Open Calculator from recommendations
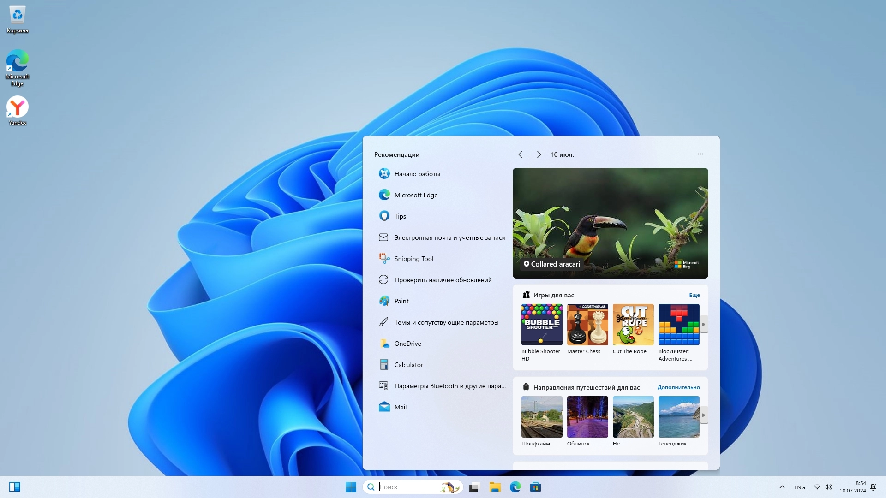The width and height of the screenshot is (886, 498). [408, 365]
